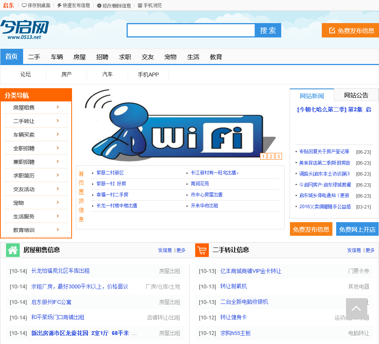
Task: Open the 首页 navigation tab
Action: pyautogui.click(x=12, y=56)
